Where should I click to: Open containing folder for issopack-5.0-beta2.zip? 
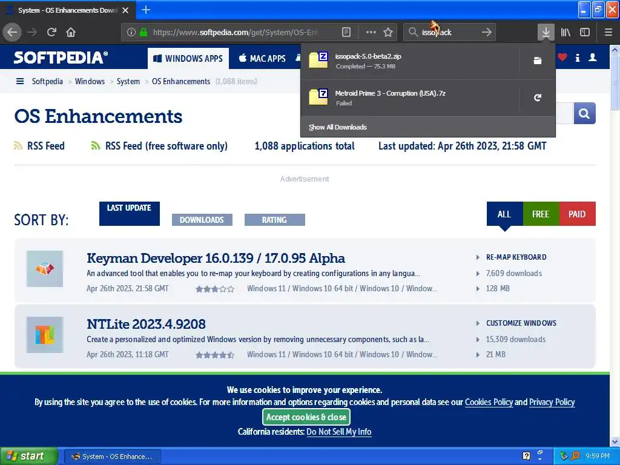538,61
